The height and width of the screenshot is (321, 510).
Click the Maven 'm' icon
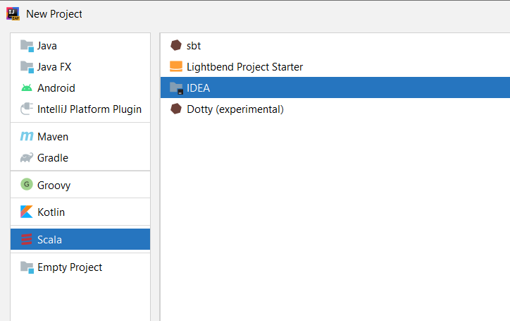point(27,136)
